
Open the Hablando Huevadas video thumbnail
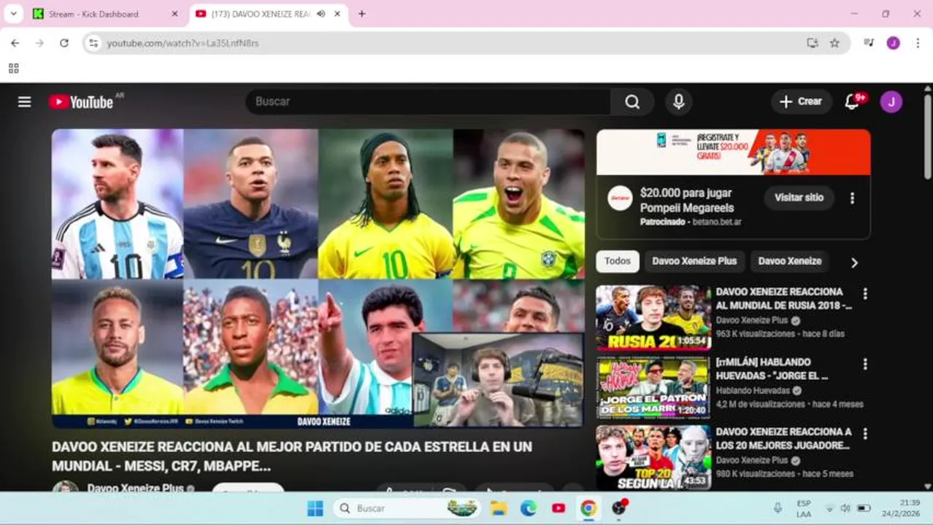tap(653, 387)
